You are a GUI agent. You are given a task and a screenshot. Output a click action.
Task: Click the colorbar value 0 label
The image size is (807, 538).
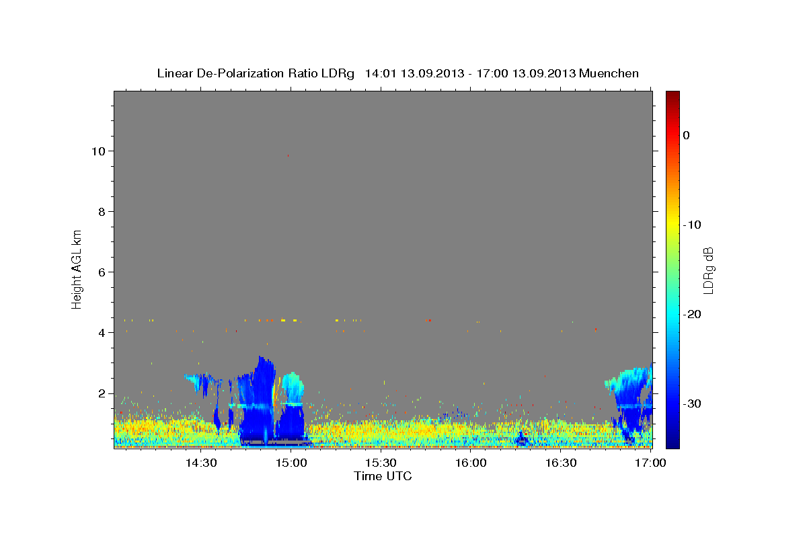[687, 135]
